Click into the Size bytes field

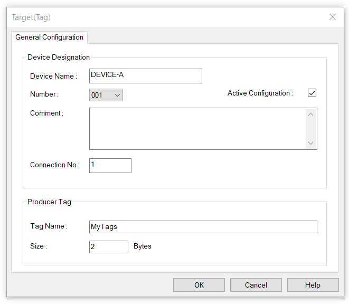tap(109, 247)
